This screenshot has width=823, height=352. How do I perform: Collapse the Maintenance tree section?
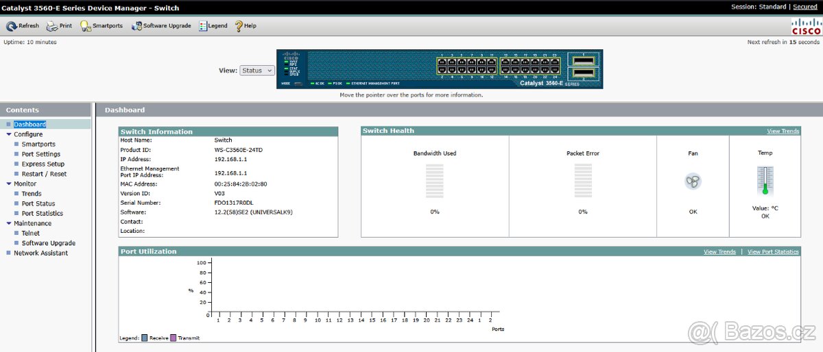pos(9,223)
